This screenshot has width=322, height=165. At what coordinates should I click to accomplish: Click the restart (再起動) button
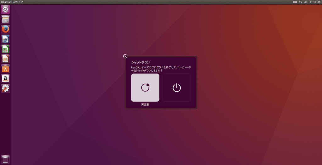(x=145, y=88)
